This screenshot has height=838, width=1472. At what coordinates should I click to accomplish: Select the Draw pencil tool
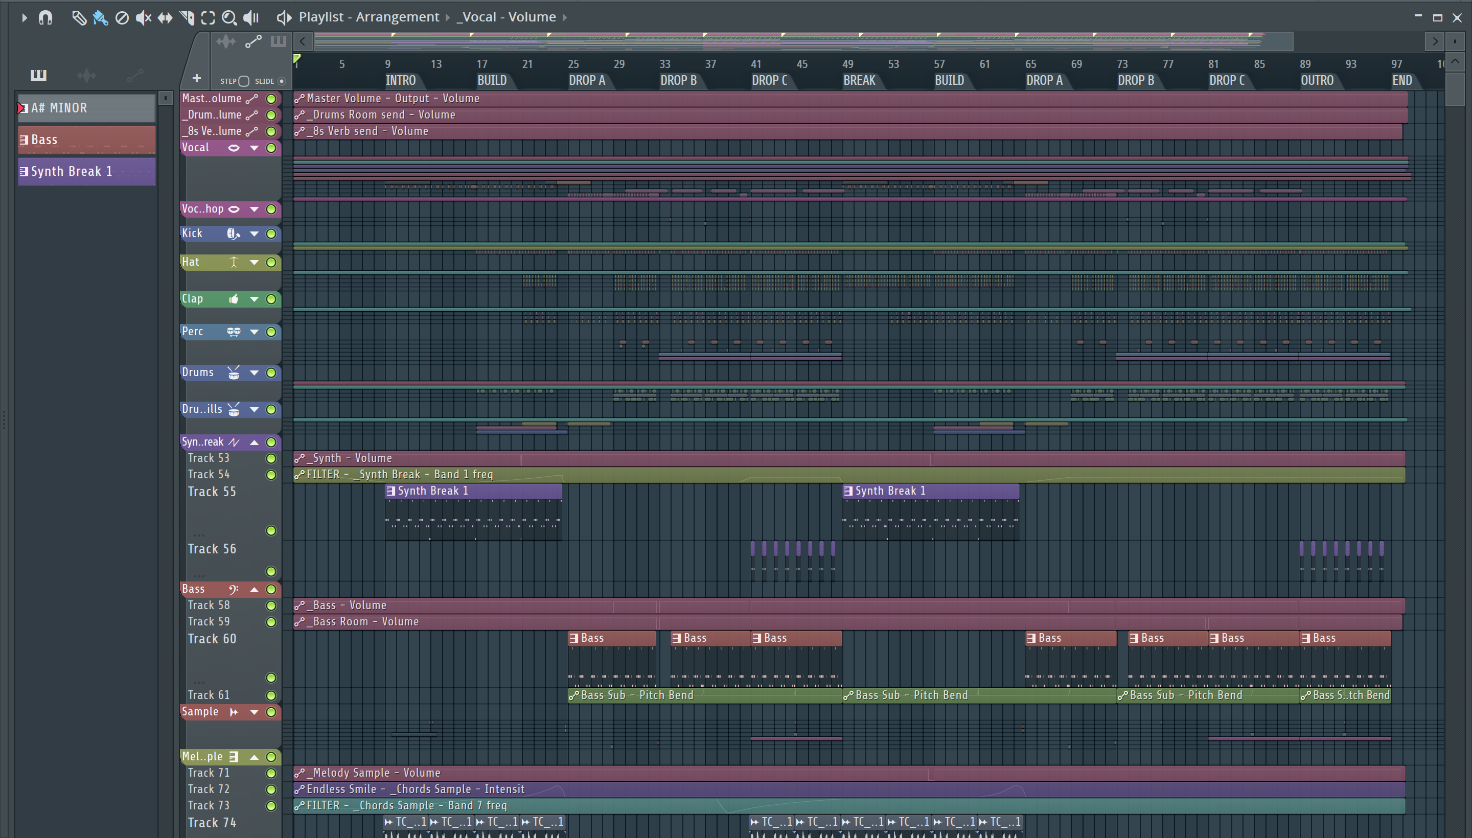[x=79, y=18]
